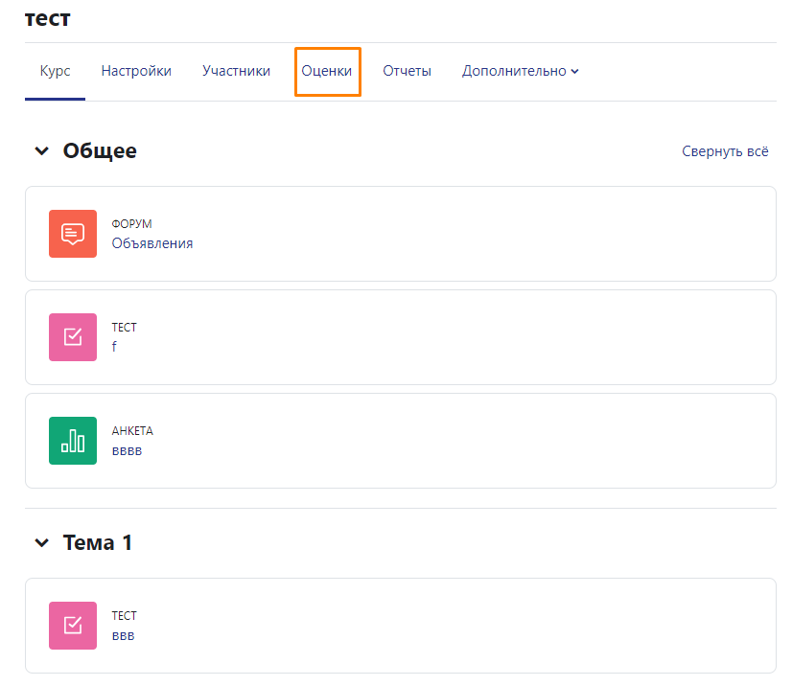Open the quiz named f
Viewport: 792px width, 686px height.
tap(114, 347)
